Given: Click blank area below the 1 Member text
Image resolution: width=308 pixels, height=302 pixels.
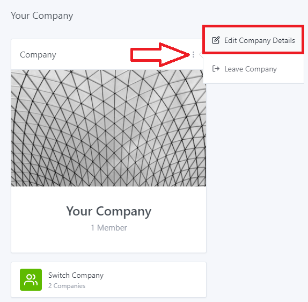Looking at the screenshot, I should pyautogui.click(x=108, y=242).
